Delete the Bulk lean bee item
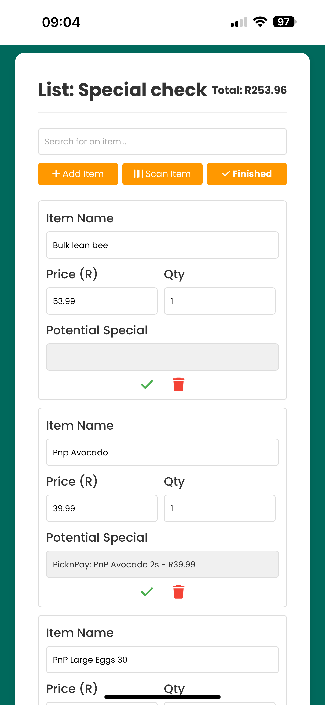The image size is (325, 705). coord(178,385)
